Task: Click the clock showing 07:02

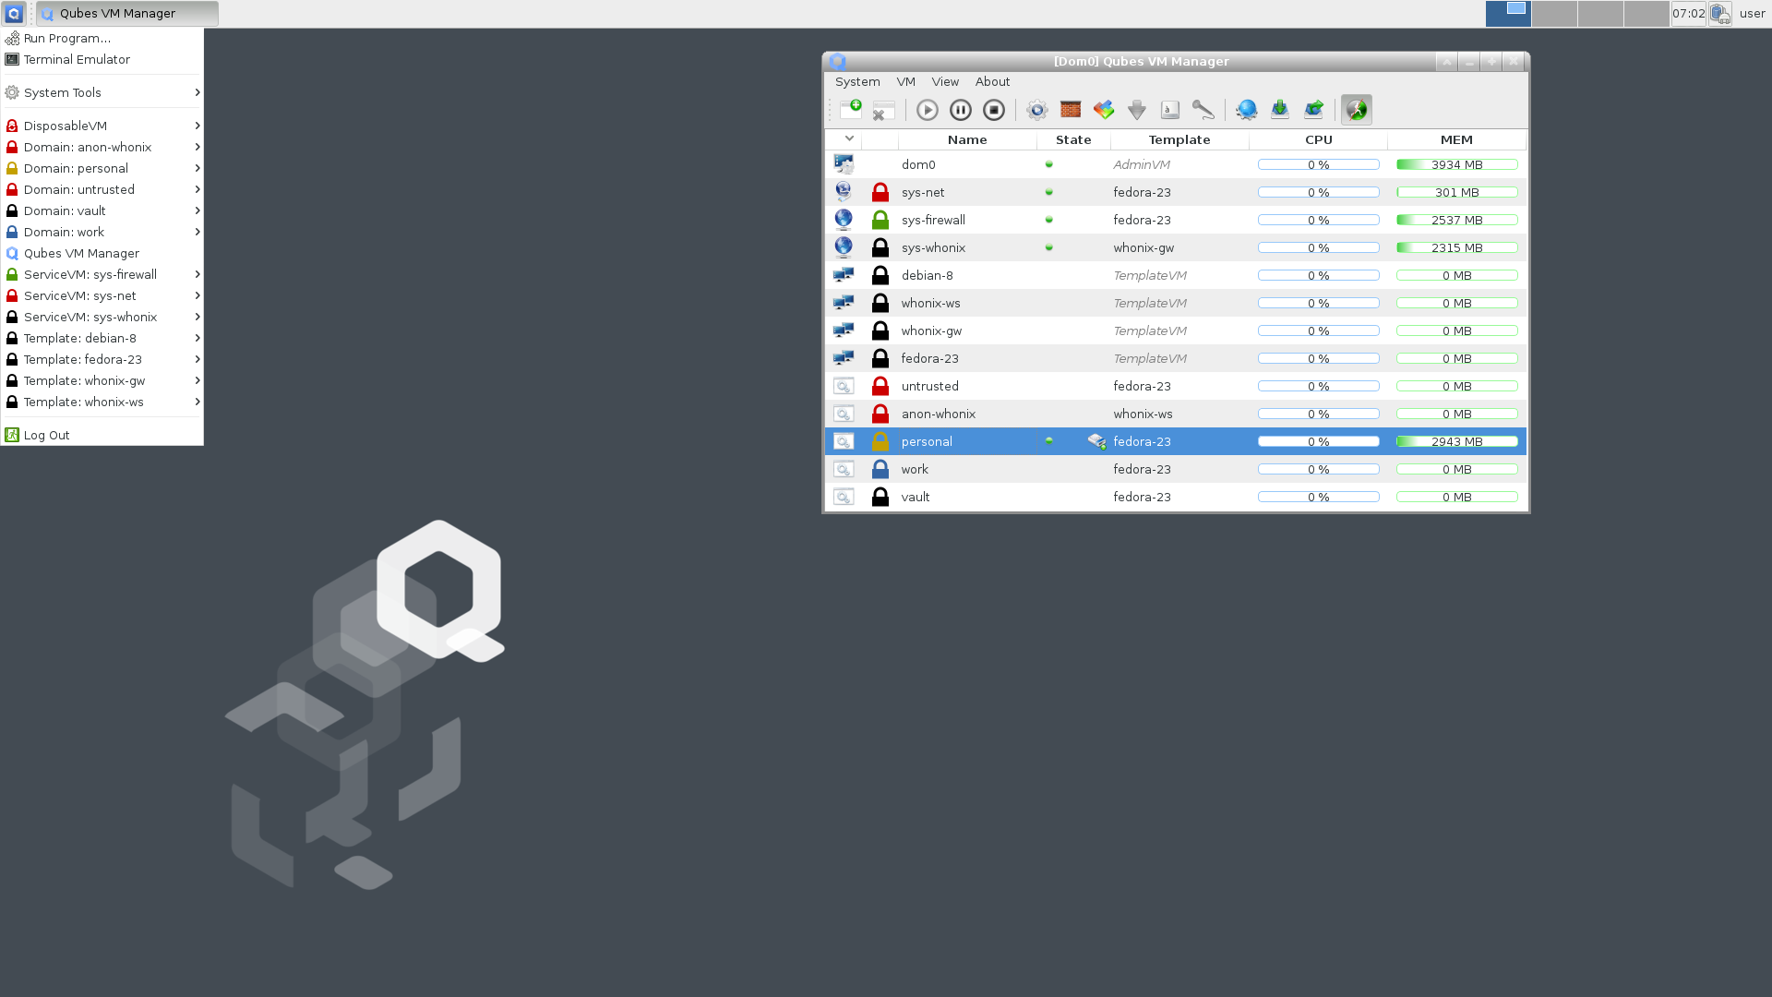Action: pos(1688,14)
